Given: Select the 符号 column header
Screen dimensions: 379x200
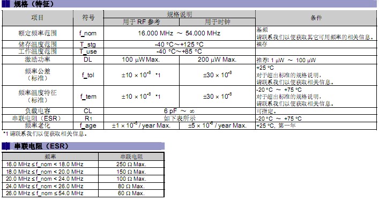Looking at the screenshot, I should (88, 18).
